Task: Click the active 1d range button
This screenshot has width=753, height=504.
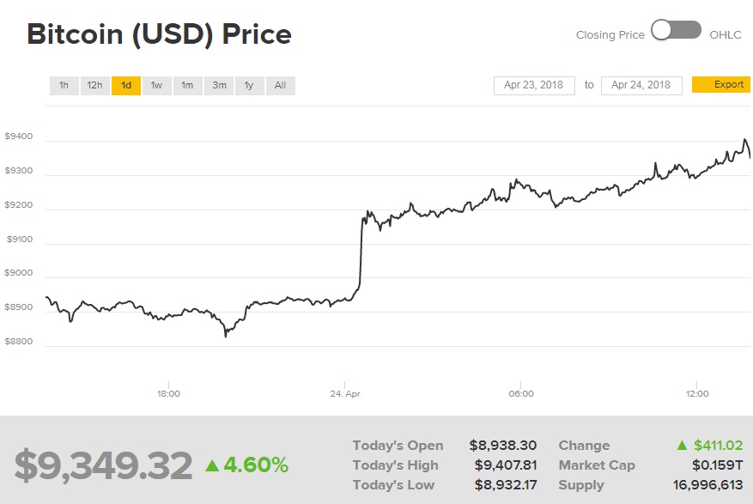Action: click(125, 85)
